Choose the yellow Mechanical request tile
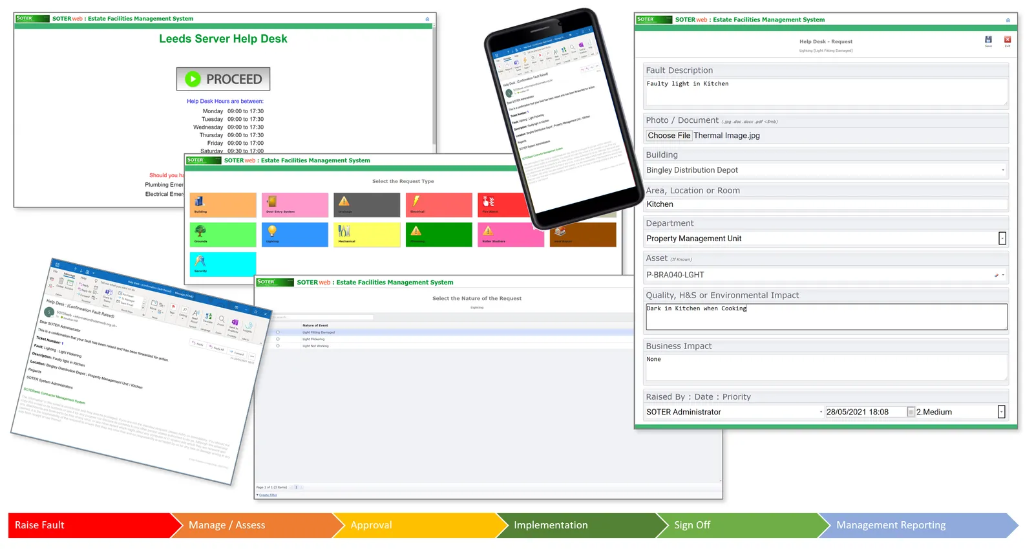This screenshot has width=1034, height=549. 366,235
